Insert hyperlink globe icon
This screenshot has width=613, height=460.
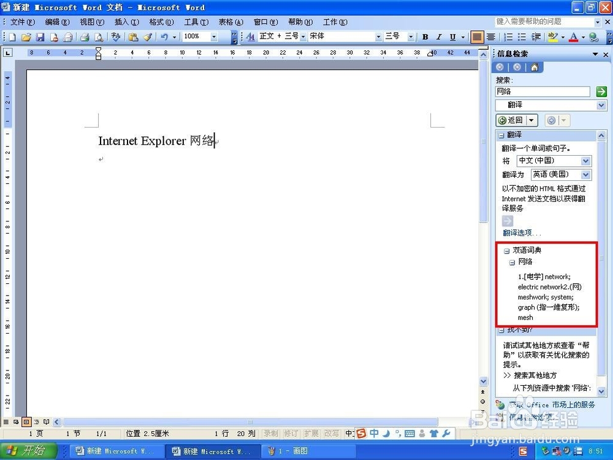[594, 37]
